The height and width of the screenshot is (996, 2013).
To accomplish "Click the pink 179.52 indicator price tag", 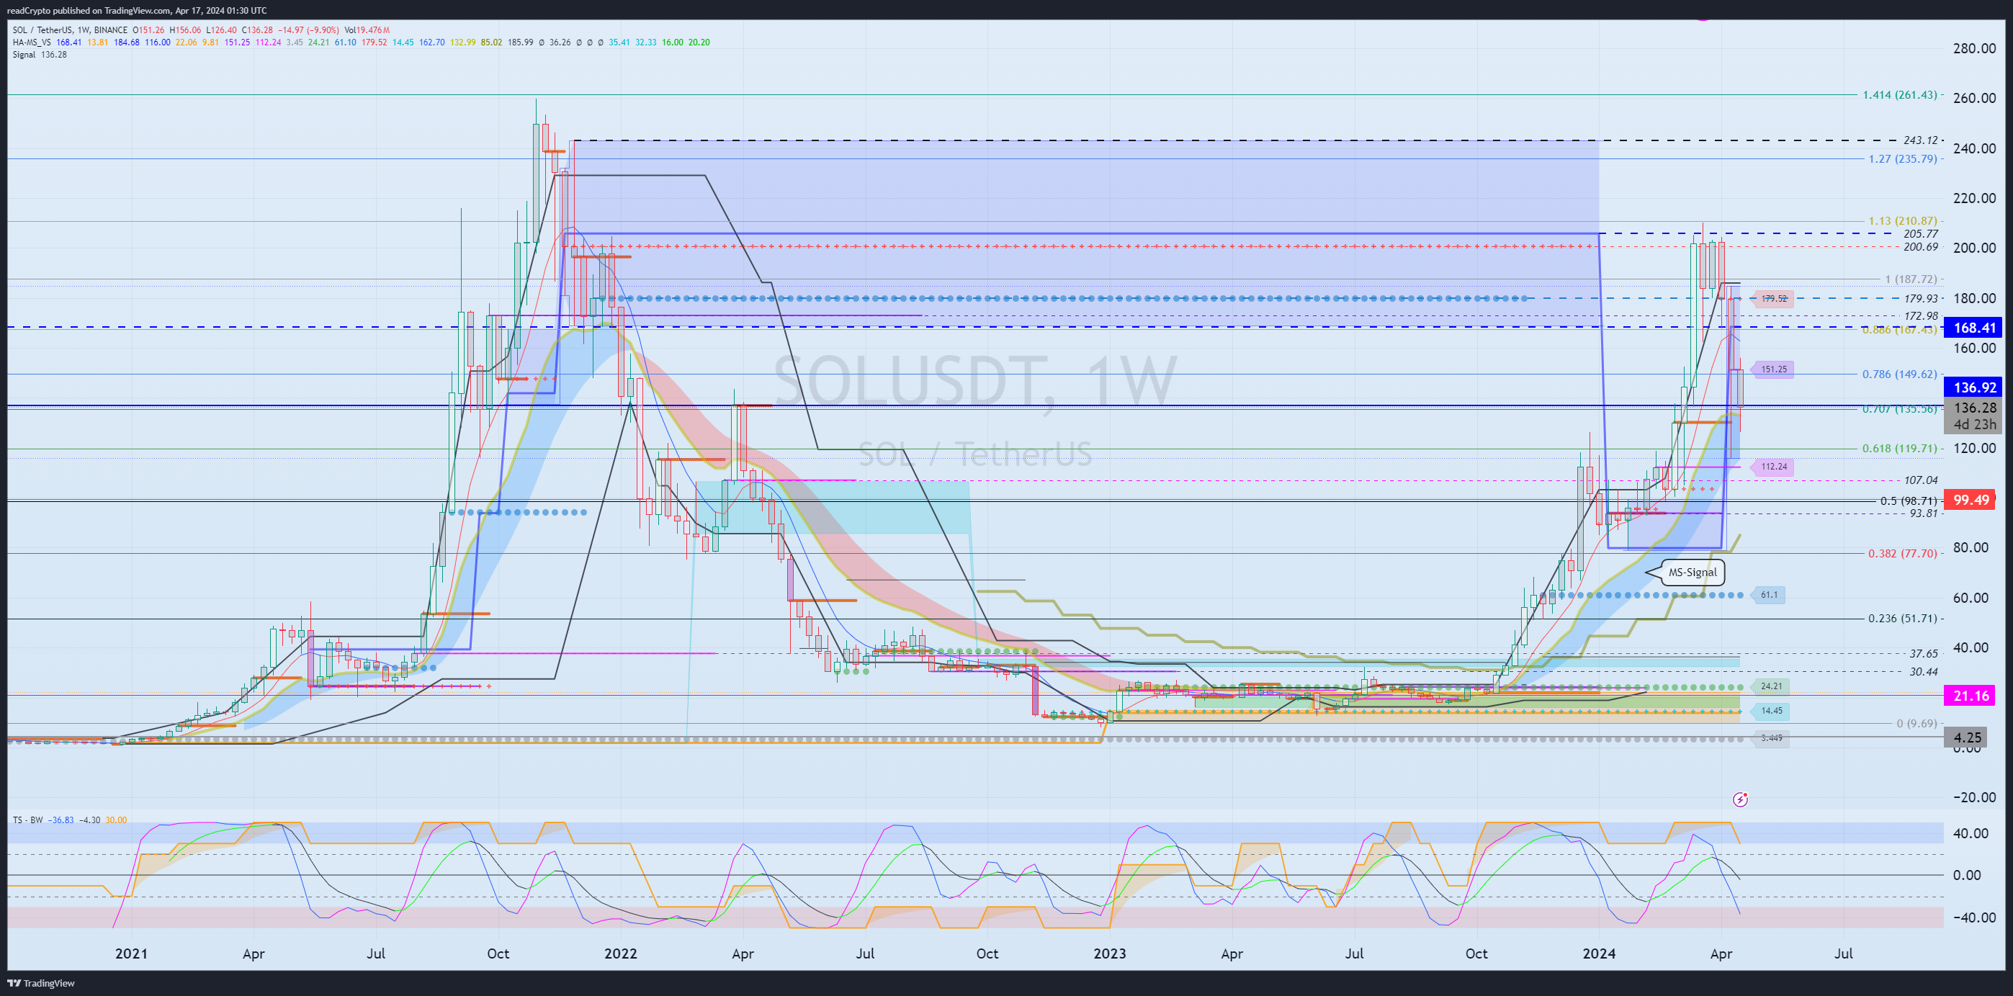I will tap(1772, 298).
